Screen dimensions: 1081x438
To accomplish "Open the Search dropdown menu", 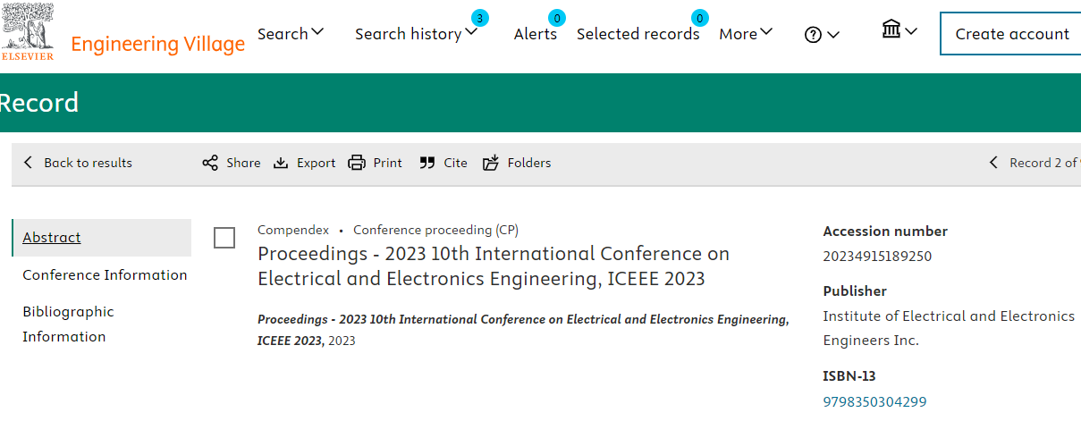I will pos(291,34).
